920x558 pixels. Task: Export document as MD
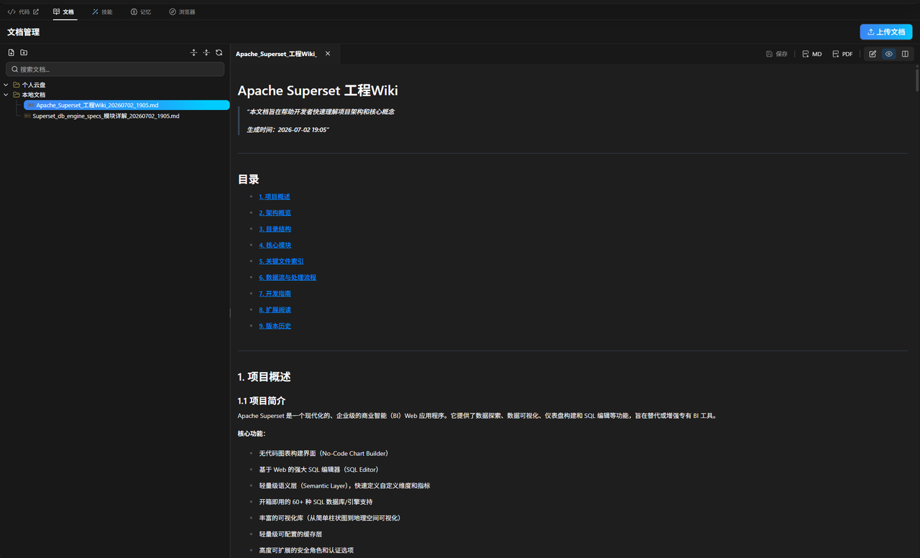[812, 54]
